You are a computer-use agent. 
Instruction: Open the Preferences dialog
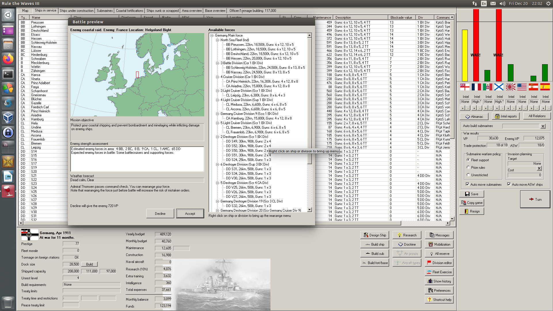coord(439,290)
